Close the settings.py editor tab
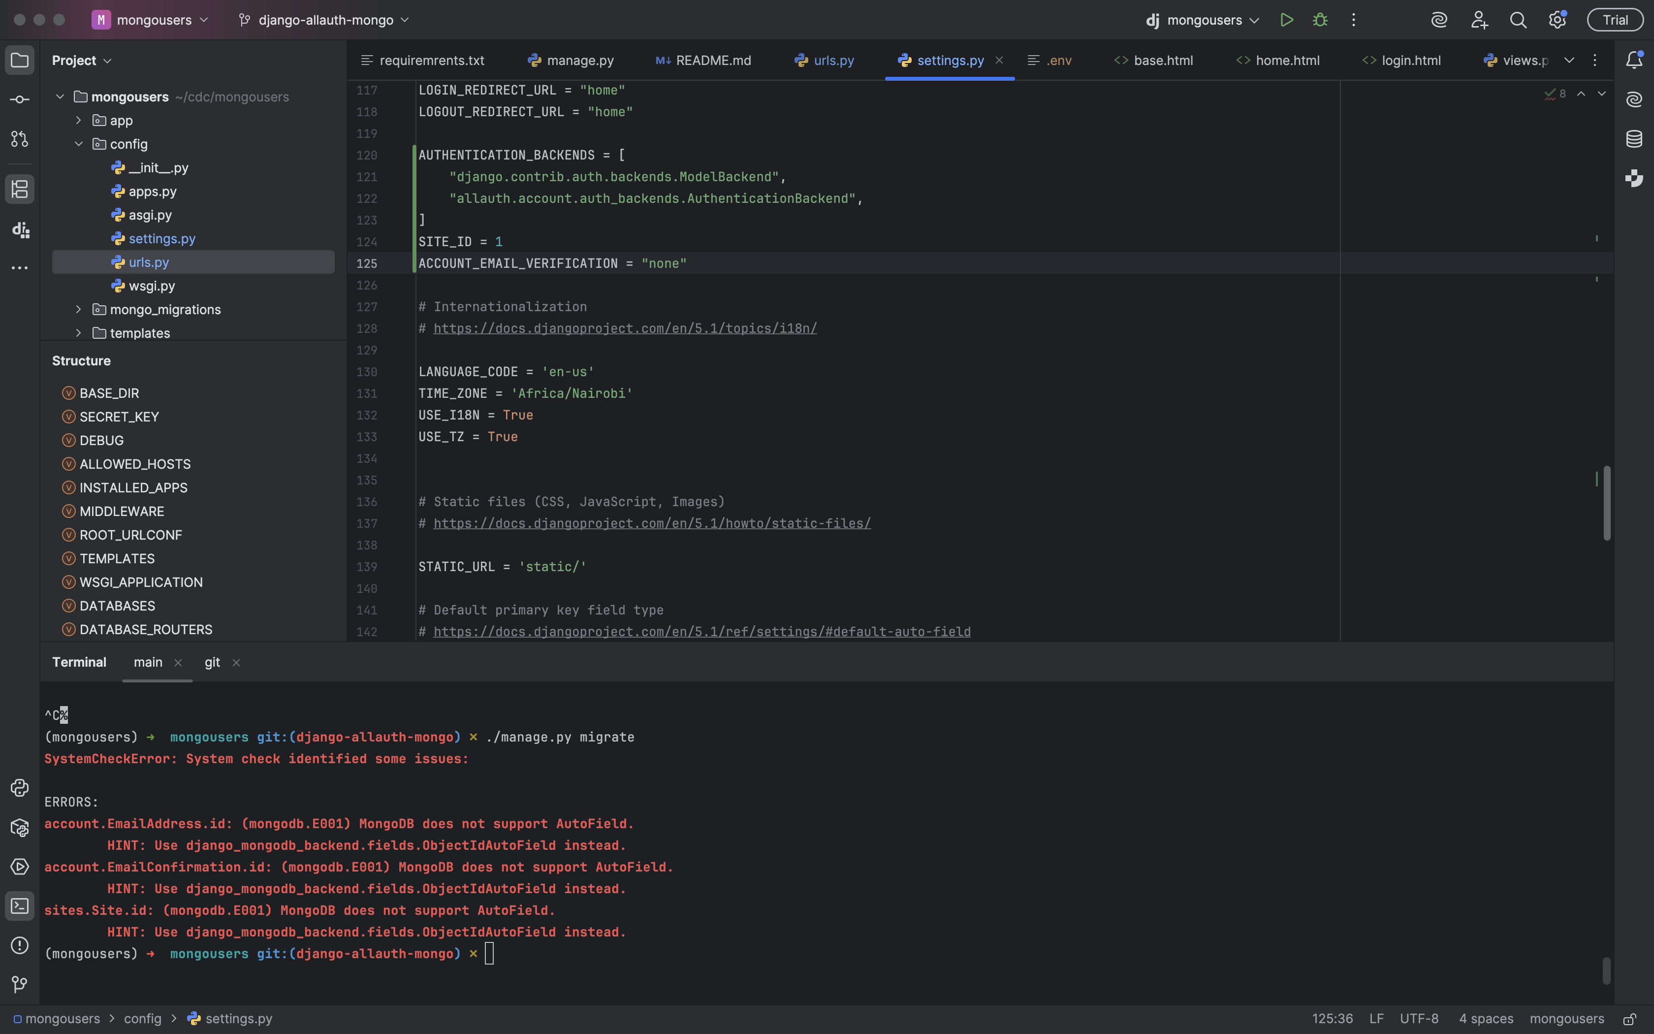This screenshot has width=1654, height=1034. 999,60
